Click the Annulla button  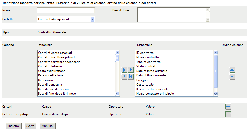click(47, 126)
